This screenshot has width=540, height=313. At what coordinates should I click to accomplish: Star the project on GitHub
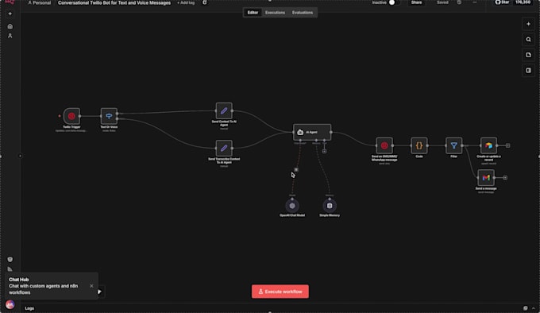point(503,2)
